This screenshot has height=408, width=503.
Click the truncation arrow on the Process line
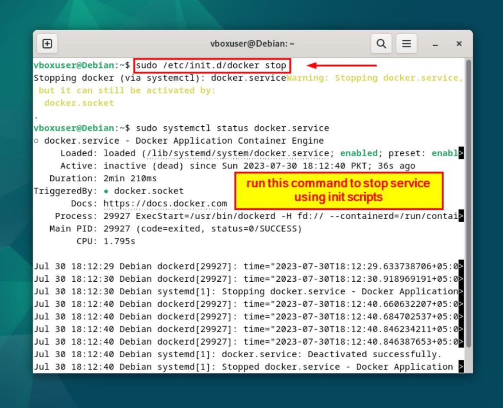click(x=461, y=216)
